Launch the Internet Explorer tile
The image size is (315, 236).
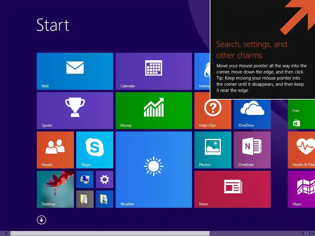click(202, 71)
